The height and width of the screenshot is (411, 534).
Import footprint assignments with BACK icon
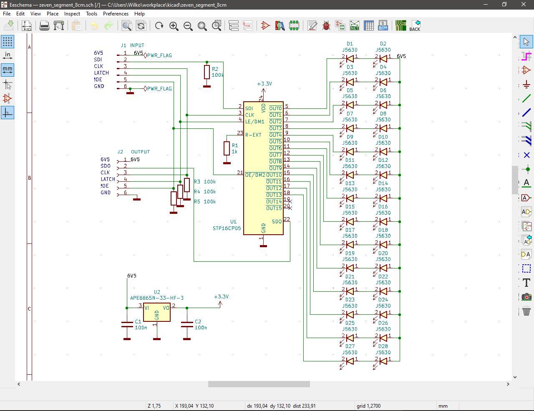[415, 26]
